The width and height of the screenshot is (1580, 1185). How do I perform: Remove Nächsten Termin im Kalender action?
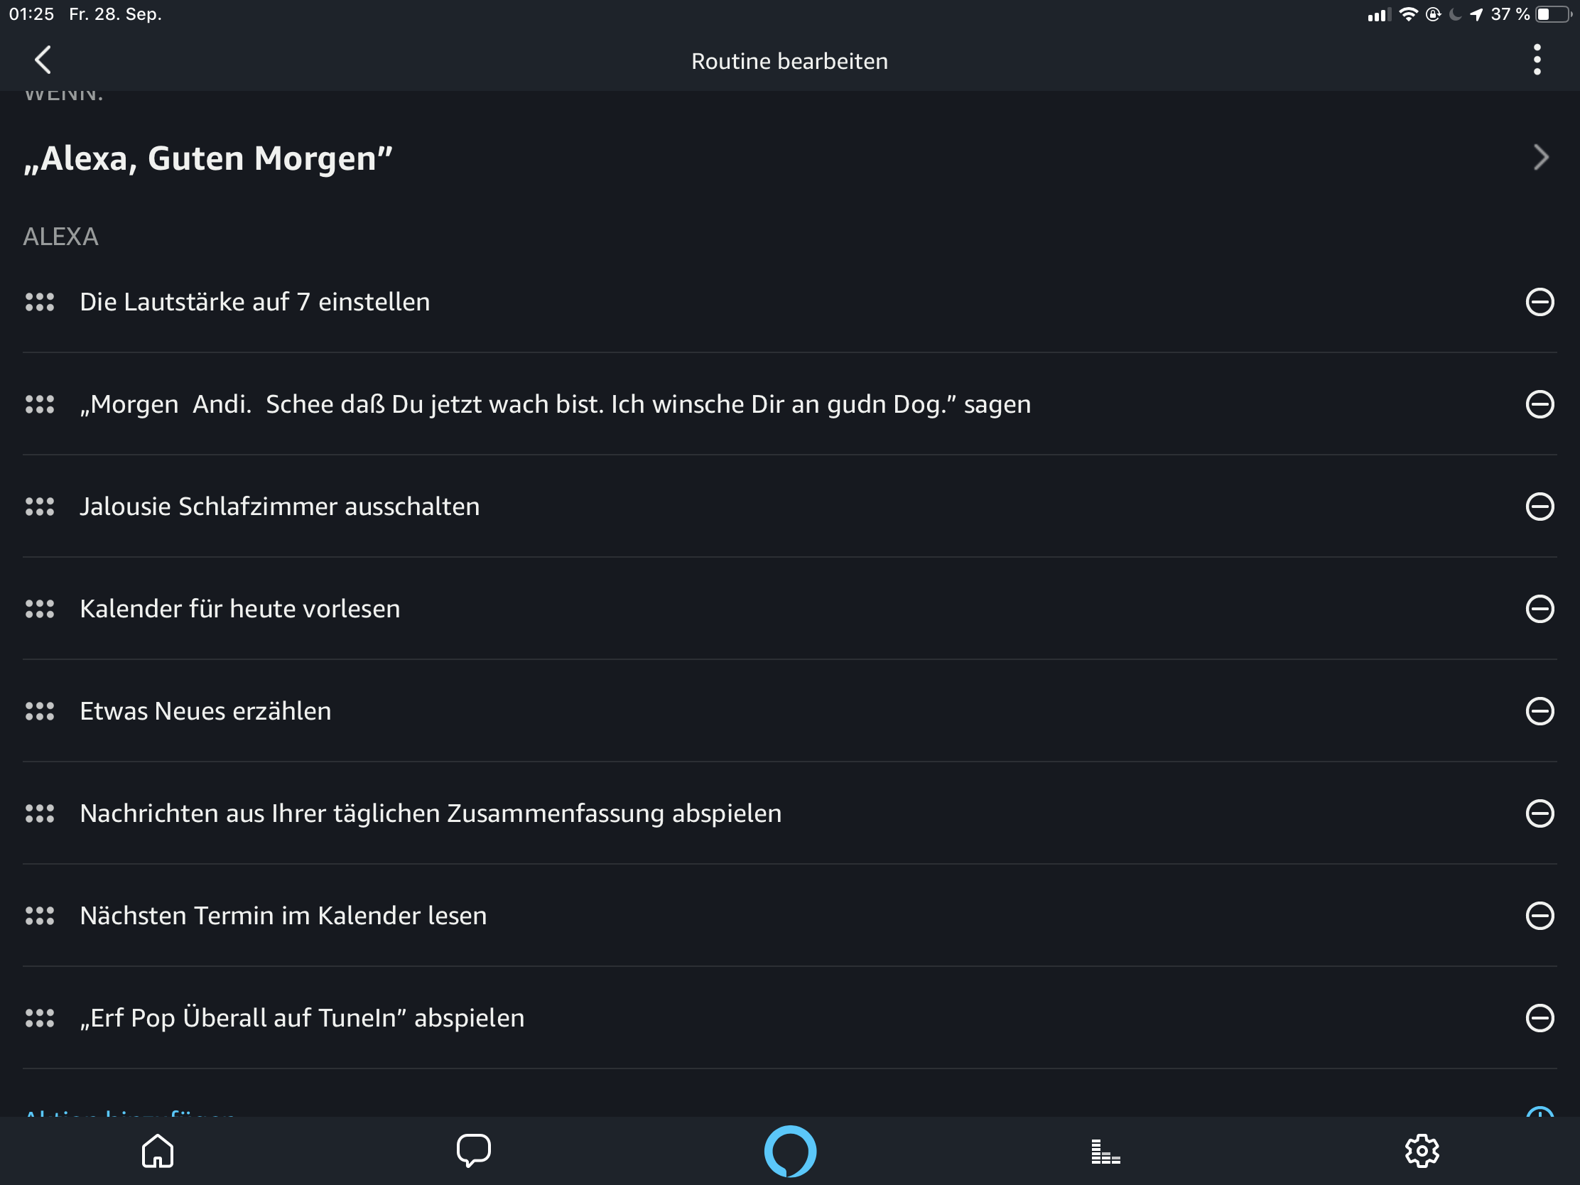coord(1540,916)
